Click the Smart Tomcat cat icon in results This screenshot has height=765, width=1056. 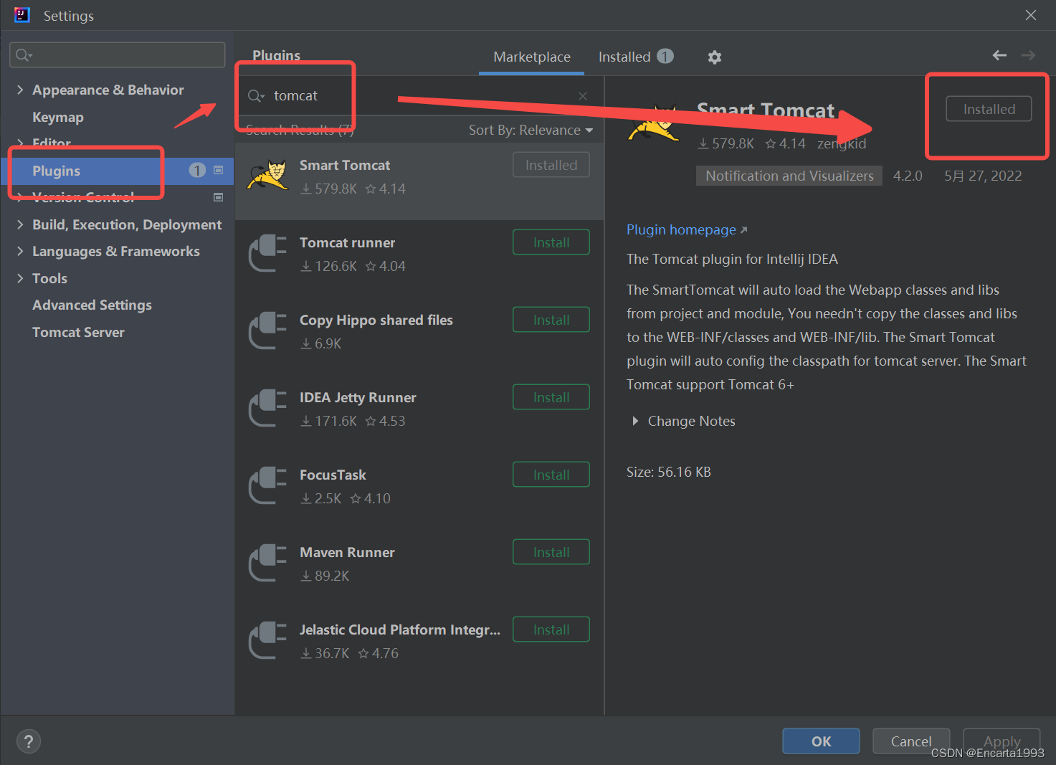click(267, 176)
